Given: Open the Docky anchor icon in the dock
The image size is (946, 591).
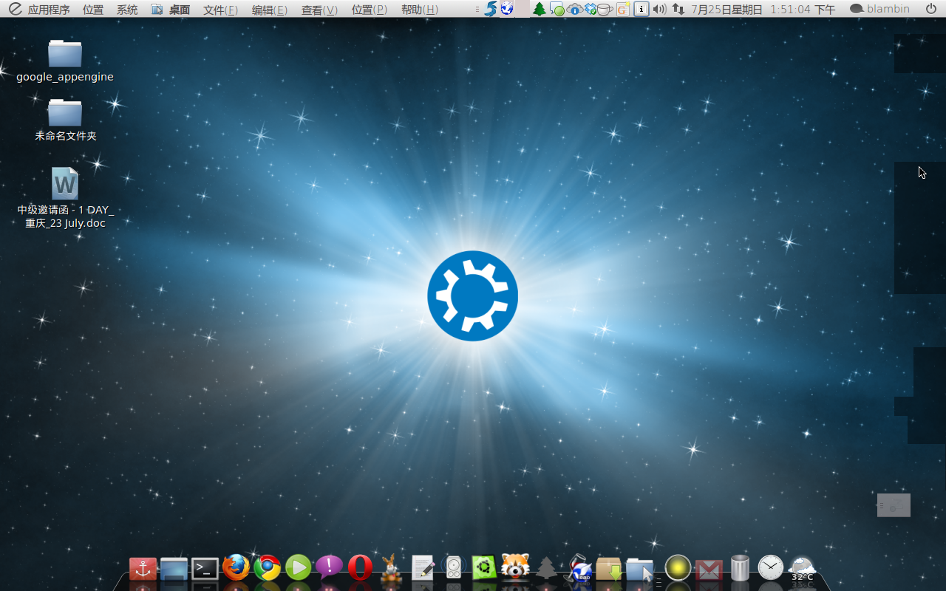Looking at the screenshot, I should (143, 569).
